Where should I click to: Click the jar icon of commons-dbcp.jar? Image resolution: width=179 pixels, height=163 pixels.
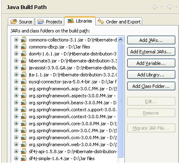[23, 47]
